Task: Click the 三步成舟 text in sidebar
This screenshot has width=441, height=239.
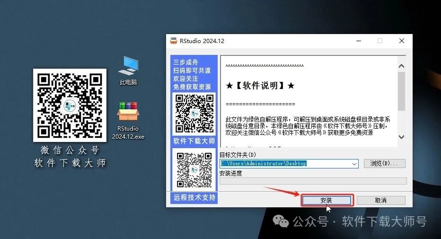Action: pyautogui.click(x=185, y=62)
